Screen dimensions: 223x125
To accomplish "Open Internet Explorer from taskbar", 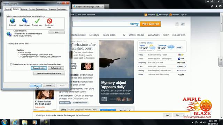I will tap(15, 122).
